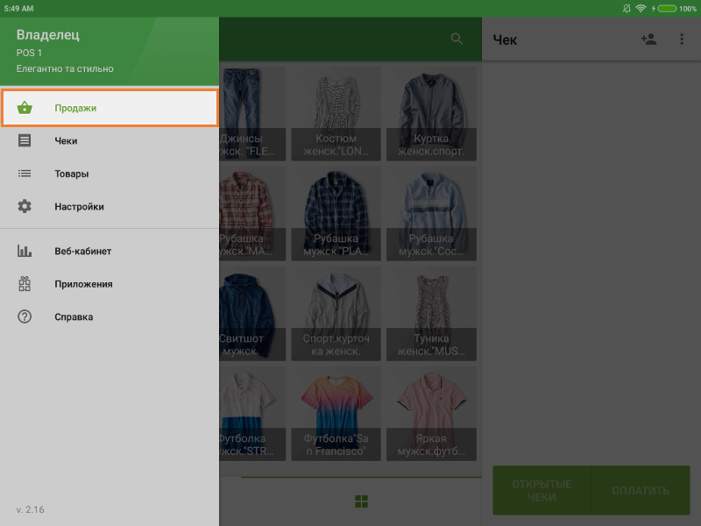Click the Настройки gear icon
Image resolution: width=701 pixels, height=526 pixels.
point(25,207)
